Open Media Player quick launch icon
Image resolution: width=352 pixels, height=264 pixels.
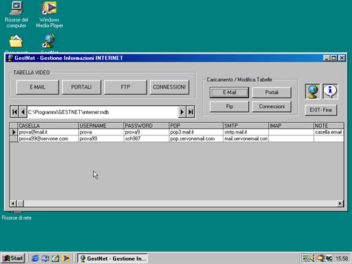click(x=65, y=258)
